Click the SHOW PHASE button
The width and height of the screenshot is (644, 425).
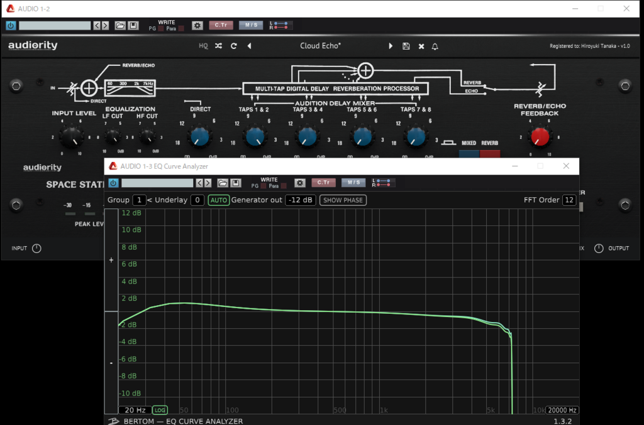tap(343, 200)
